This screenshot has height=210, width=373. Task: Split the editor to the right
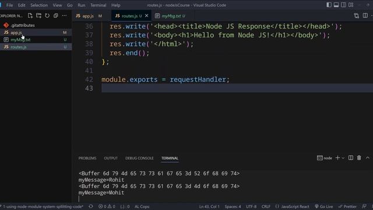click(365, 16)
